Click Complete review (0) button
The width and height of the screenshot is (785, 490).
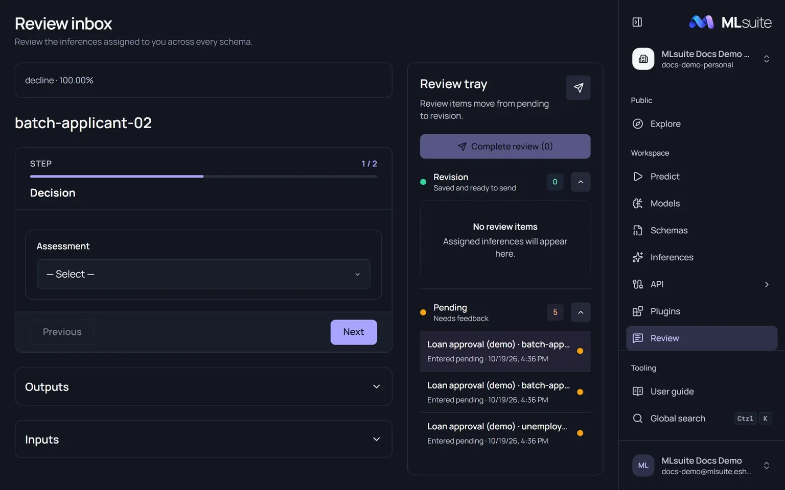pyautogui.click(x=505, y=146)
